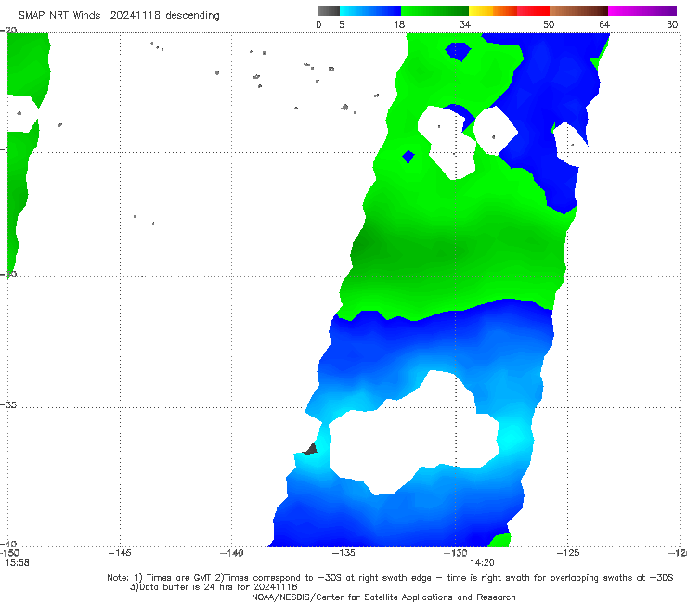Click longitude label '-145'
This screenshot has width=687, height=603.
click(x=120, y=553)
